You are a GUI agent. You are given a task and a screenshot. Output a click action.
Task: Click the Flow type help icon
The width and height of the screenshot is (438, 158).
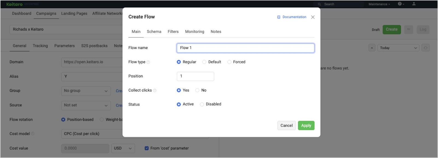point(148,62)
